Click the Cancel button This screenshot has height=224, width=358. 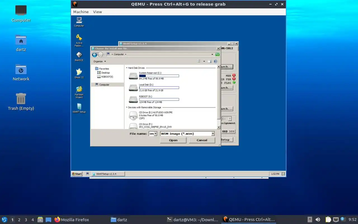coord(202,140)
